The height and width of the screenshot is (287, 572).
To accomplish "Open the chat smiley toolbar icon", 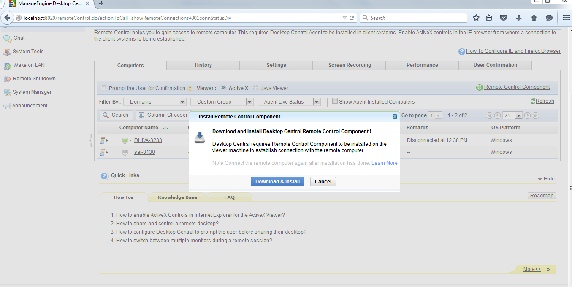I will coord(549,18).
